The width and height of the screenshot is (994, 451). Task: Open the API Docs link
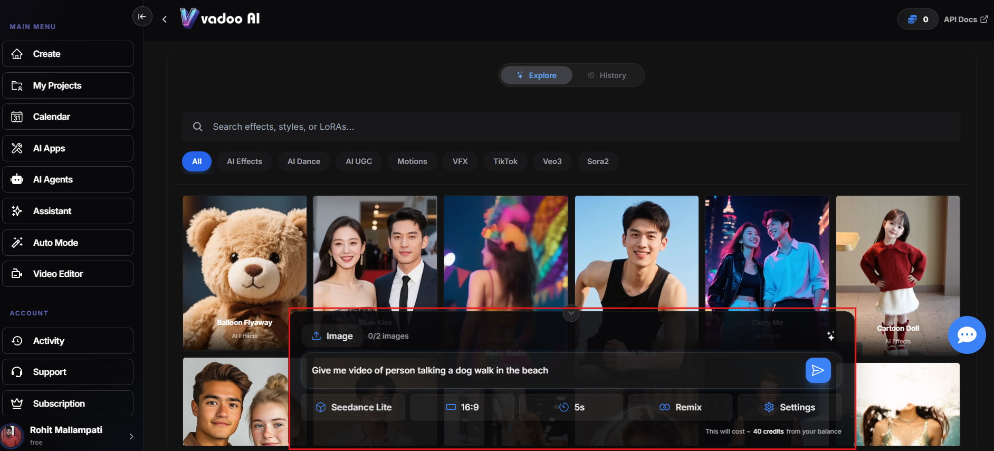(x=966, y=20)
